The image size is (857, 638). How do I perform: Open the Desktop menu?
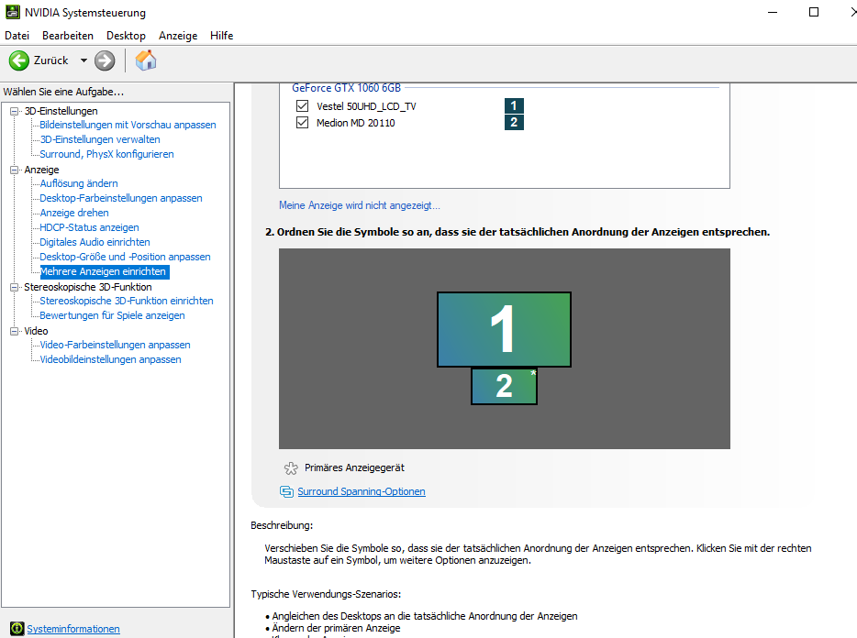pos(126,36)
